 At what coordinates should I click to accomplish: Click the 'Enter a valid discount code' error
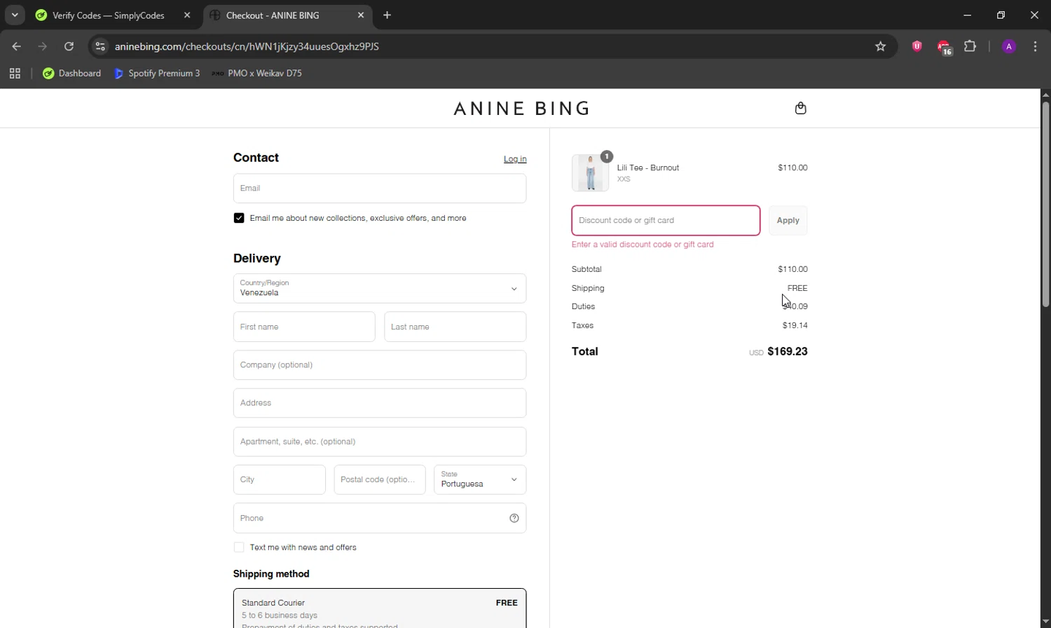pos(643,245)
